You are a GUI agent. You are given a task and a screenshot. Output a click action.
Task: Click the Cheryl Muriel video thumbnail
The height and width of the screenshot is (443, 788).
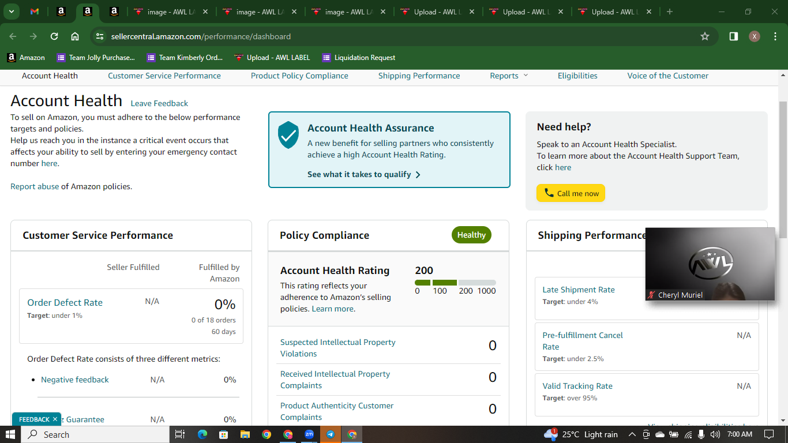[x=710, y=264]
